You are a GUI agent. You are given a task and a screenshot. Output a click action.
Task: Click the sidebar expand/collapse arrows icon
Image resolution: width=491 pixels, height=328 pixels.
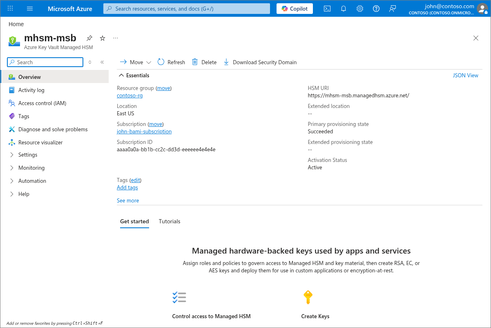(x=90, y=62)
